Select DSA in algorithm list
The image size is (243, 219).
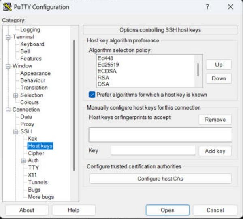point(103,84)
